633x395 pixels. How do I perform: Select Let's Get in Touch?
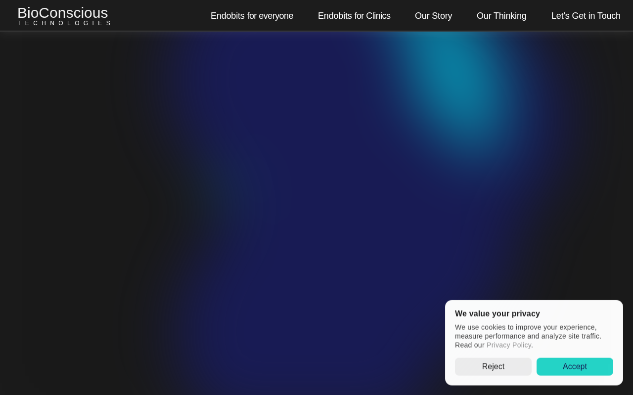coord(586,16)
